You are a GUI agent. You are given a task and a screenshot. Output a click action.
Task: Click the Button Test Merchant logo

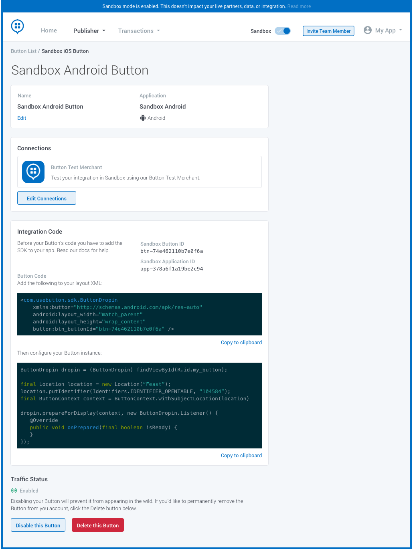click(33, 172)
